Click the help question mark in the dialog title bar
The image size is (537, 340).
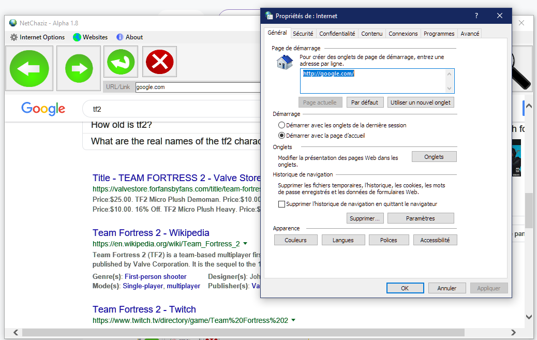tap(476, 16)
